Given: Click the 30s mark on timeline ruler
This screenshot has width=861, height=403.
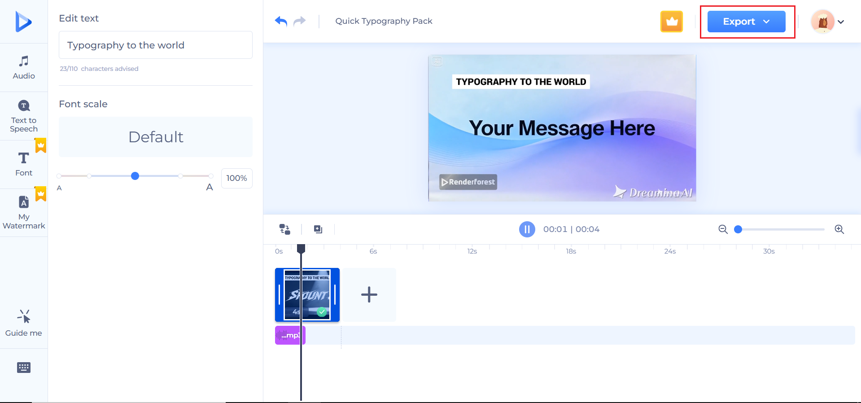Looking at the screenshot, I should [769, 251].
